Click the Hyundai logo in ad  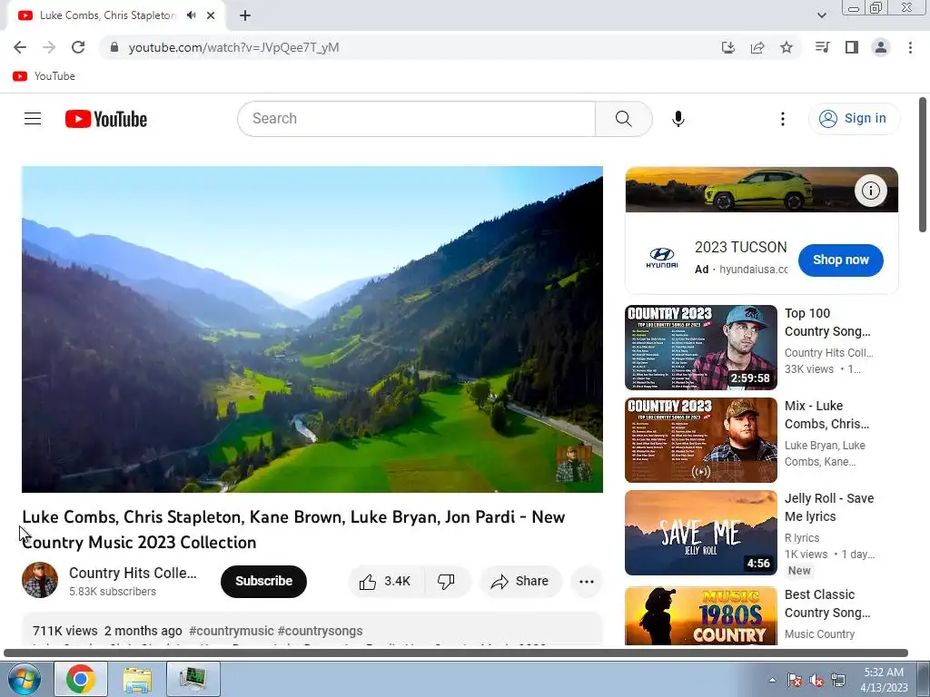tap(661, 259)
